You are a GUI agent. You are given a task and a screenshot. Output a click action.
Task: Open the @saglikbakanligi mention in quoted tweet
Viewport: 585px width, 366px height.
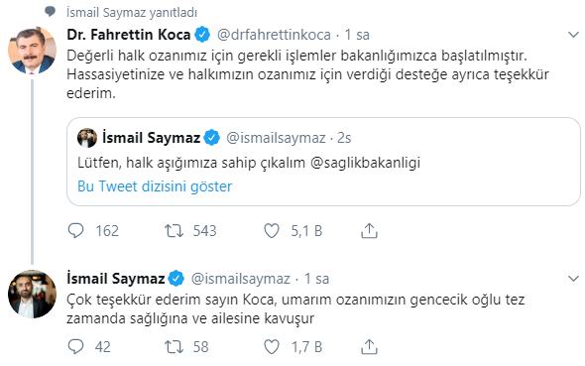(x=365, y=163)
